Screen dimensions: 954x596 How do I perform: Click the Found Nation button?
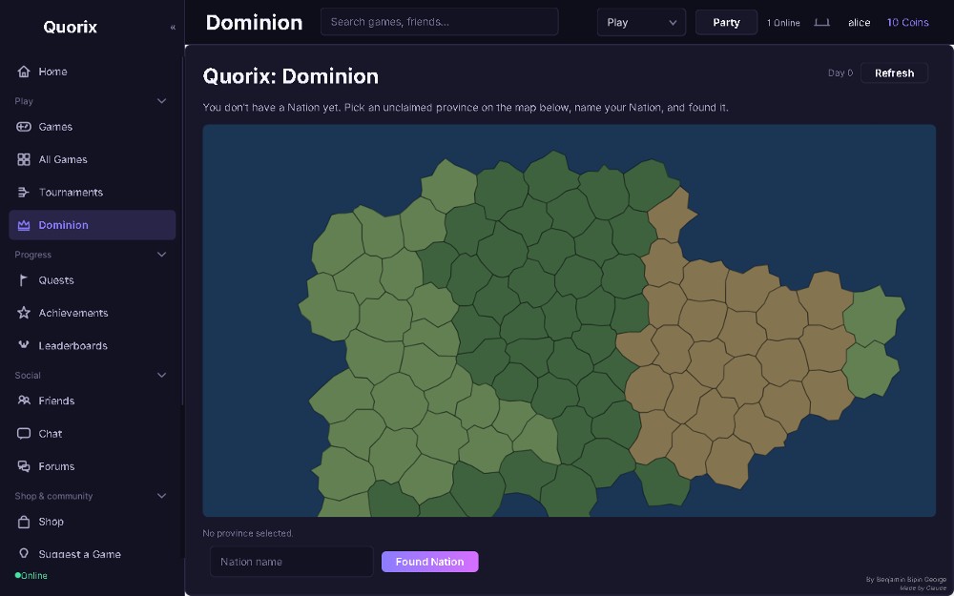pos(429,562)
